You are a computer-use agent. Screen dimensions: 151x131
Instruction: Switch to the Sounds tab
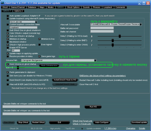pyautogui.click(x=86, y=7)
